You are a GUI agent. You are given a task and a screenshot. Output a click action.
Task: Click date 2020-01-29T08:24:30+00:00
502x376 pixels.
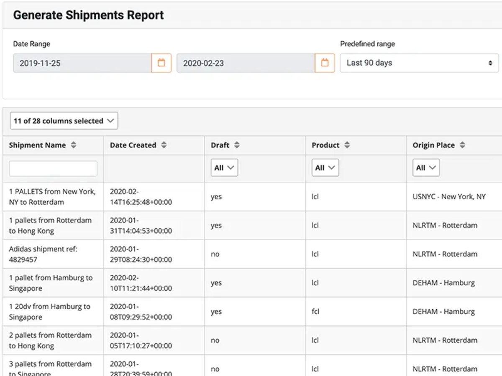pos(141,254)
